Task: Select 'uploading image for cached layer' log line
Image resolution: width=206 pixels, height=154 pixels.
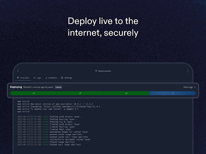Action: click(x=53, y=132)
